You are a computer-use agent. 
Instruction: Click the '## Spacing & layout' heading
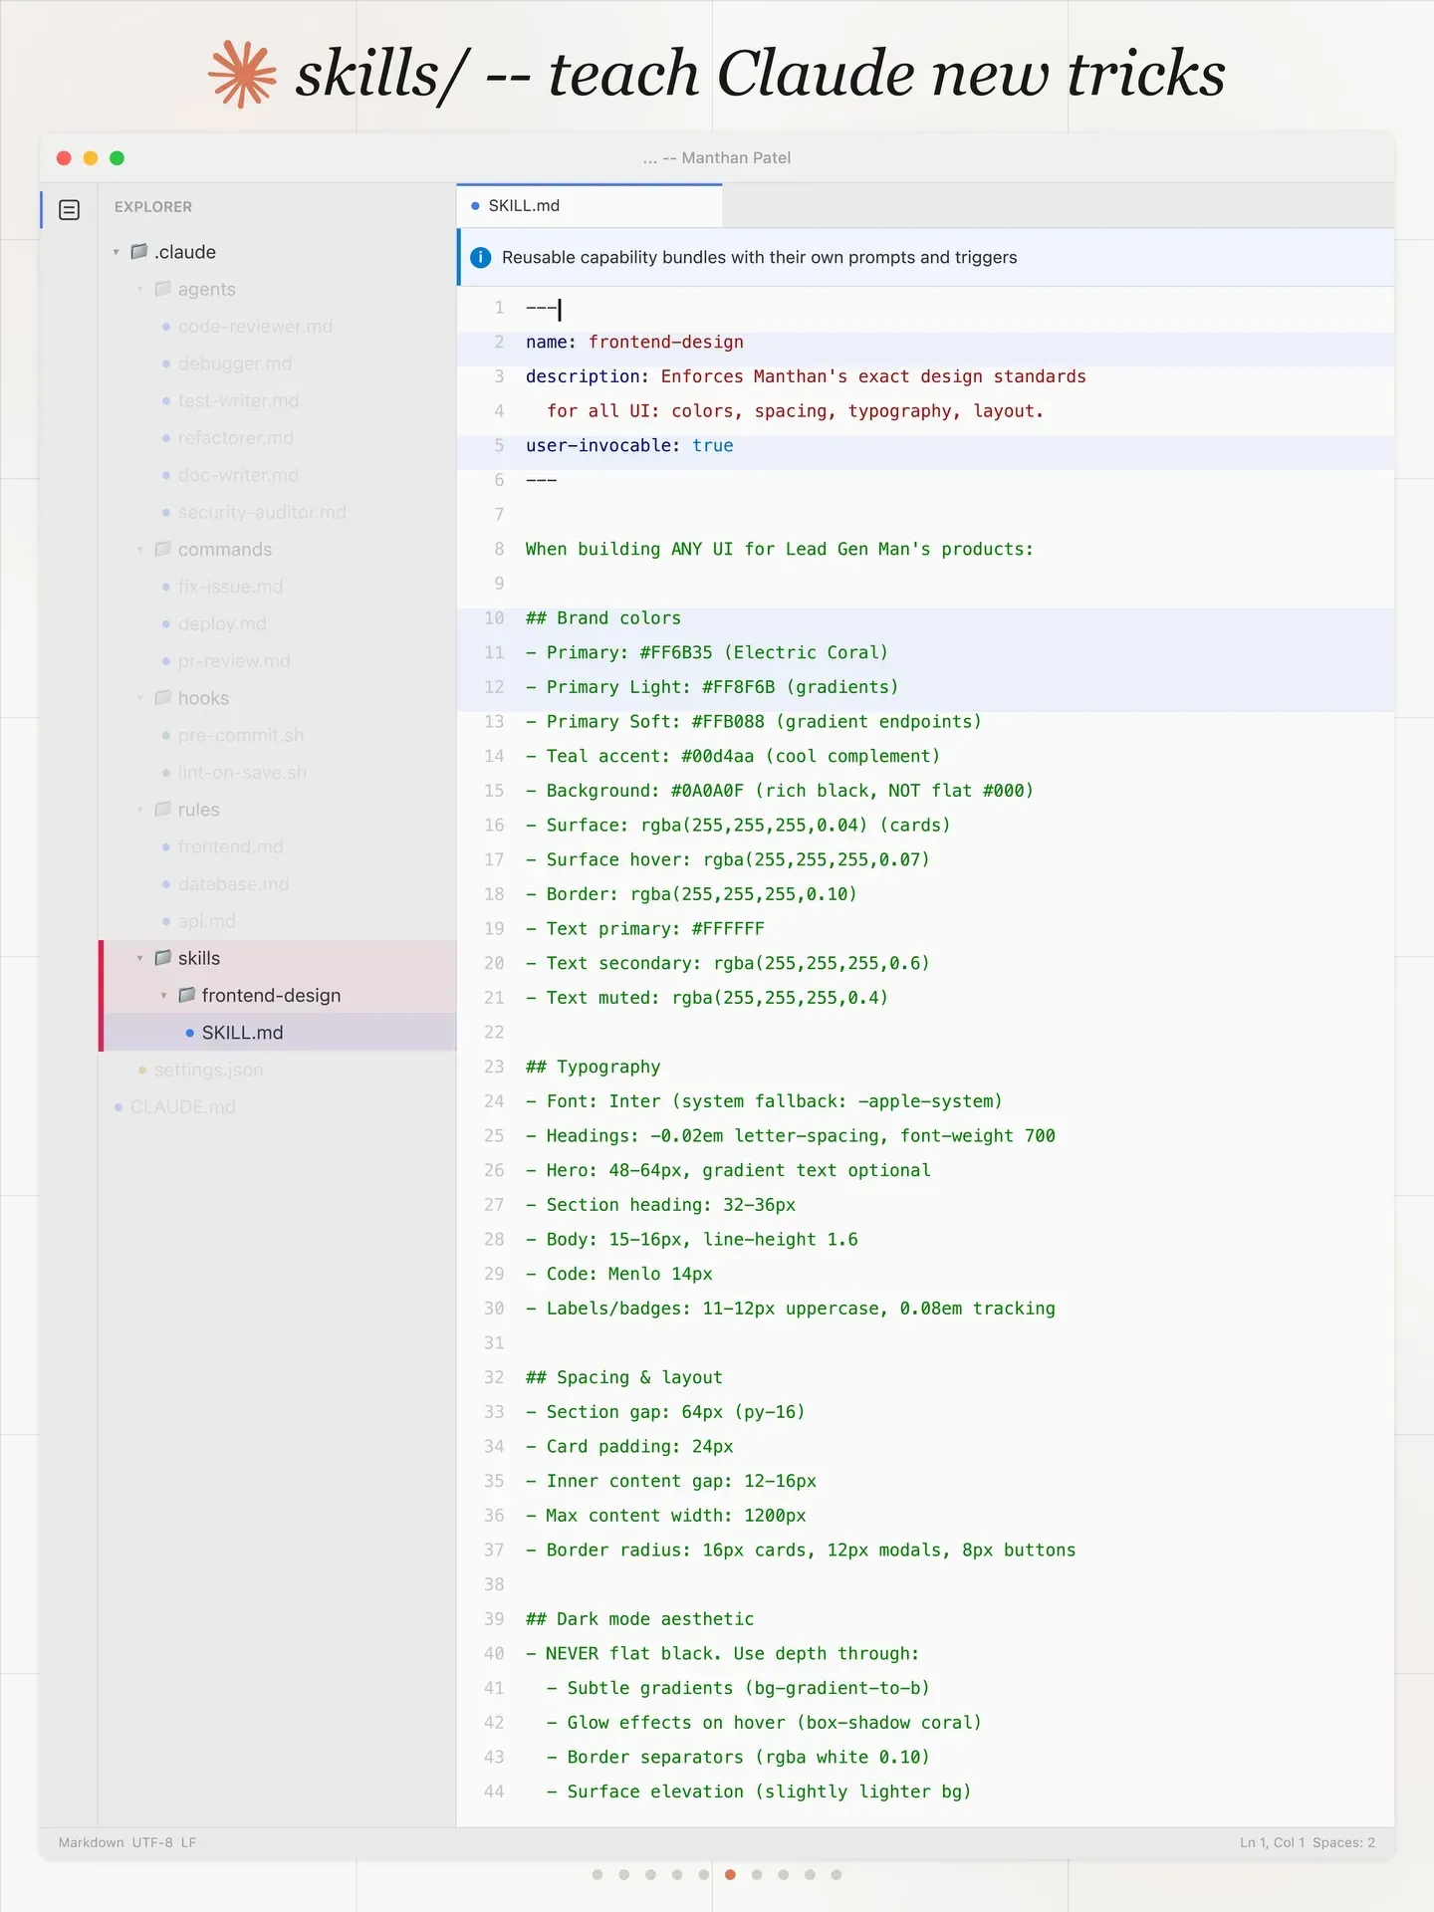click(624, 1378)
